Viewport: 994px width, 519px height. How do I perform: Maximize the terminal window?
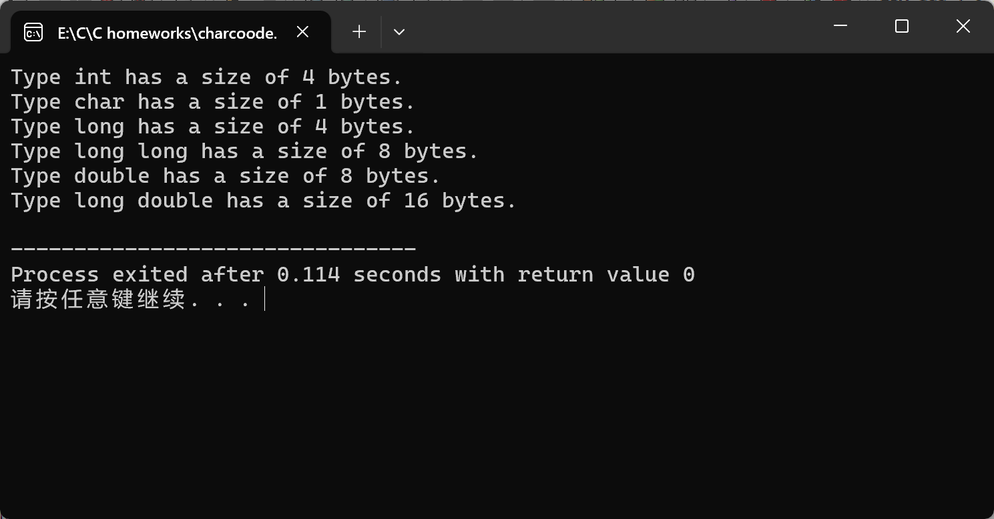coord(902,26)
